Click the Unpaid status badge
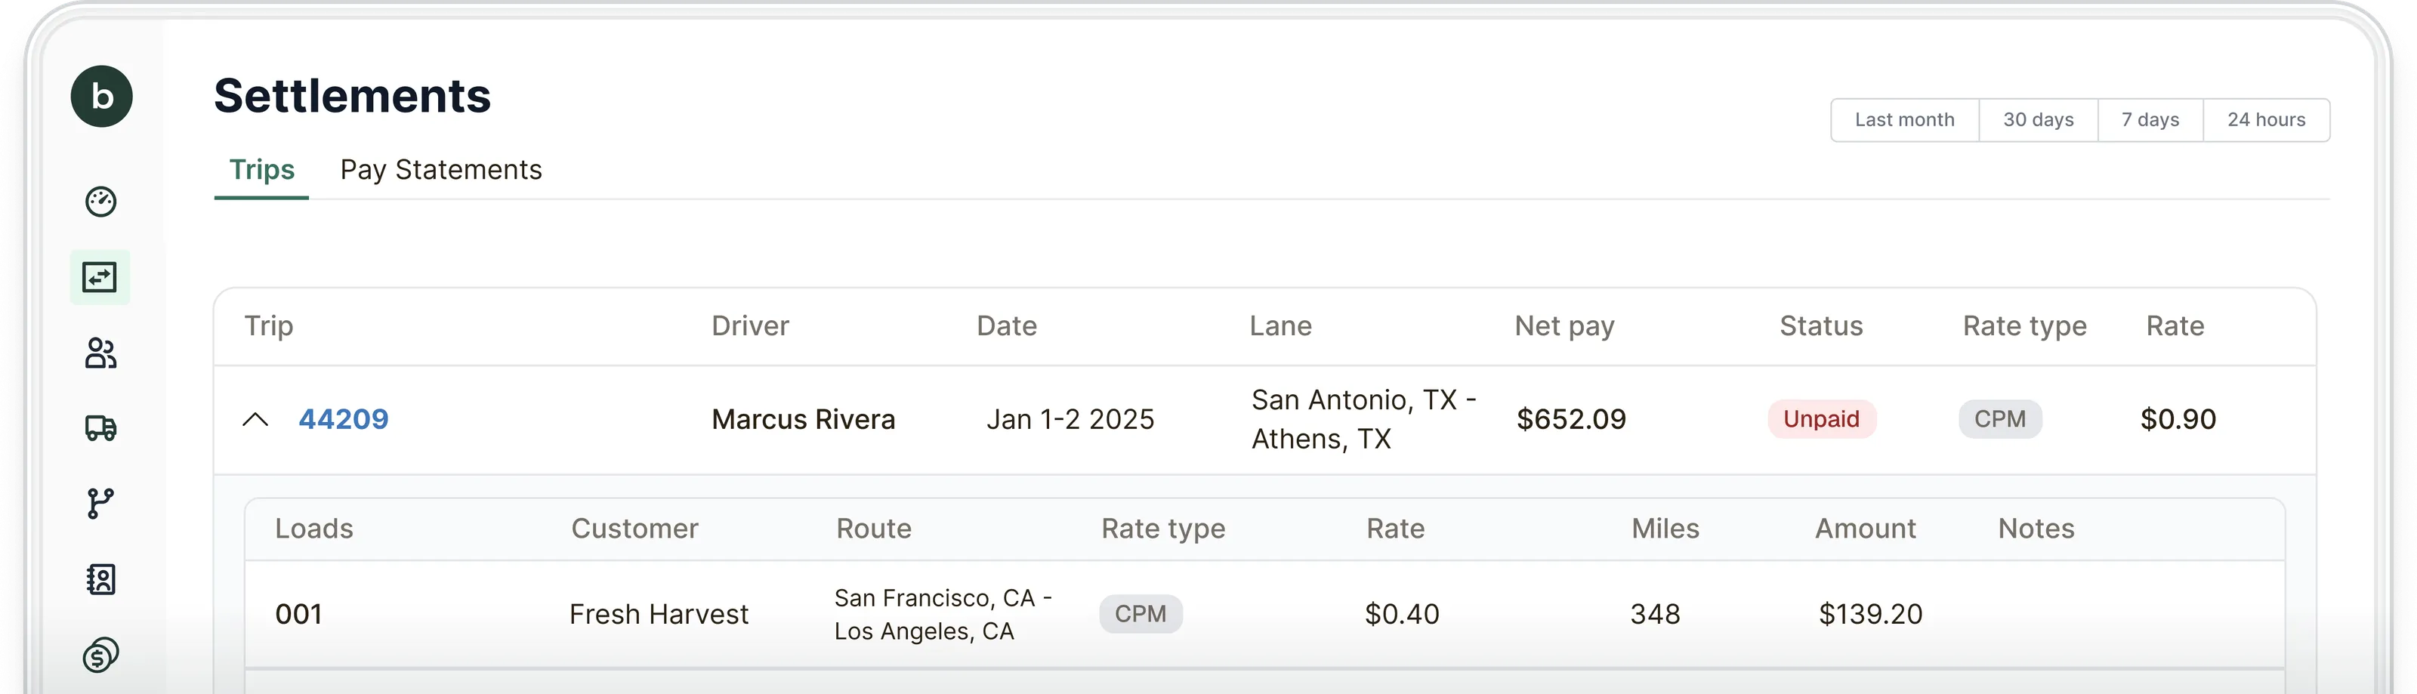Viewport: 2417px width, 694px height. (1820, 419)
